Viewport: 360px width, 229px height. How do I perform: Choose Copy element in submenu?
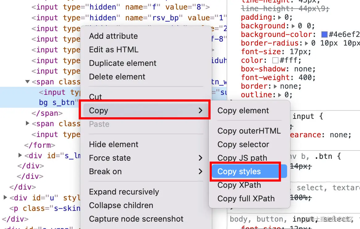pyautogui.click(x=243, y=110)
